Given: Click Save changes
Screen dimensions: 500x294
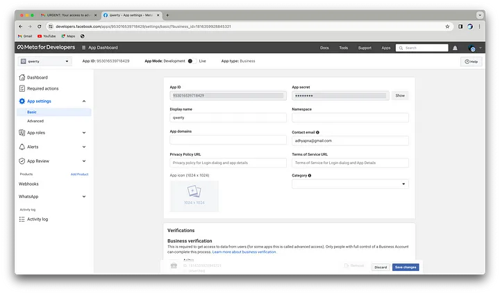Looking at the screenshot, I should click(x=406, y=267).
